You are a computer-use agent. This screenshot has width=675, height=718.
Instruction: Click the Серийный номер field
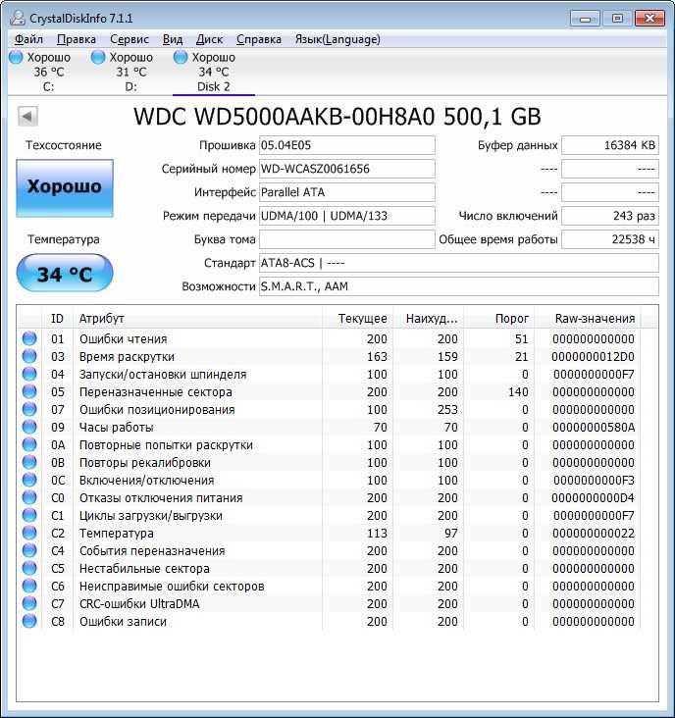coord(346,169)
